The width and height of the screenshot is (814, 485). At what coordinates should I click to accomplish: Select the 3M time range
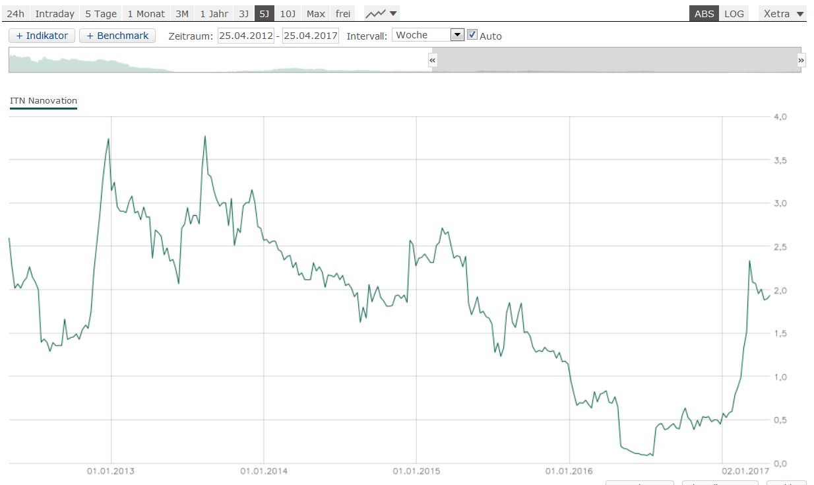(182, 13)
